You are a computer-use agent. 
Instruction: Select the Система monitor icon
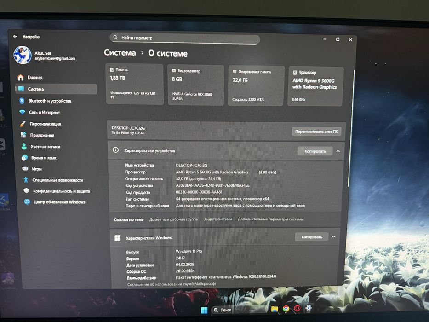tap(21, 89)
